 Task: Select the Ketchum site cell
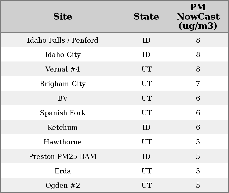coord(63,127)
